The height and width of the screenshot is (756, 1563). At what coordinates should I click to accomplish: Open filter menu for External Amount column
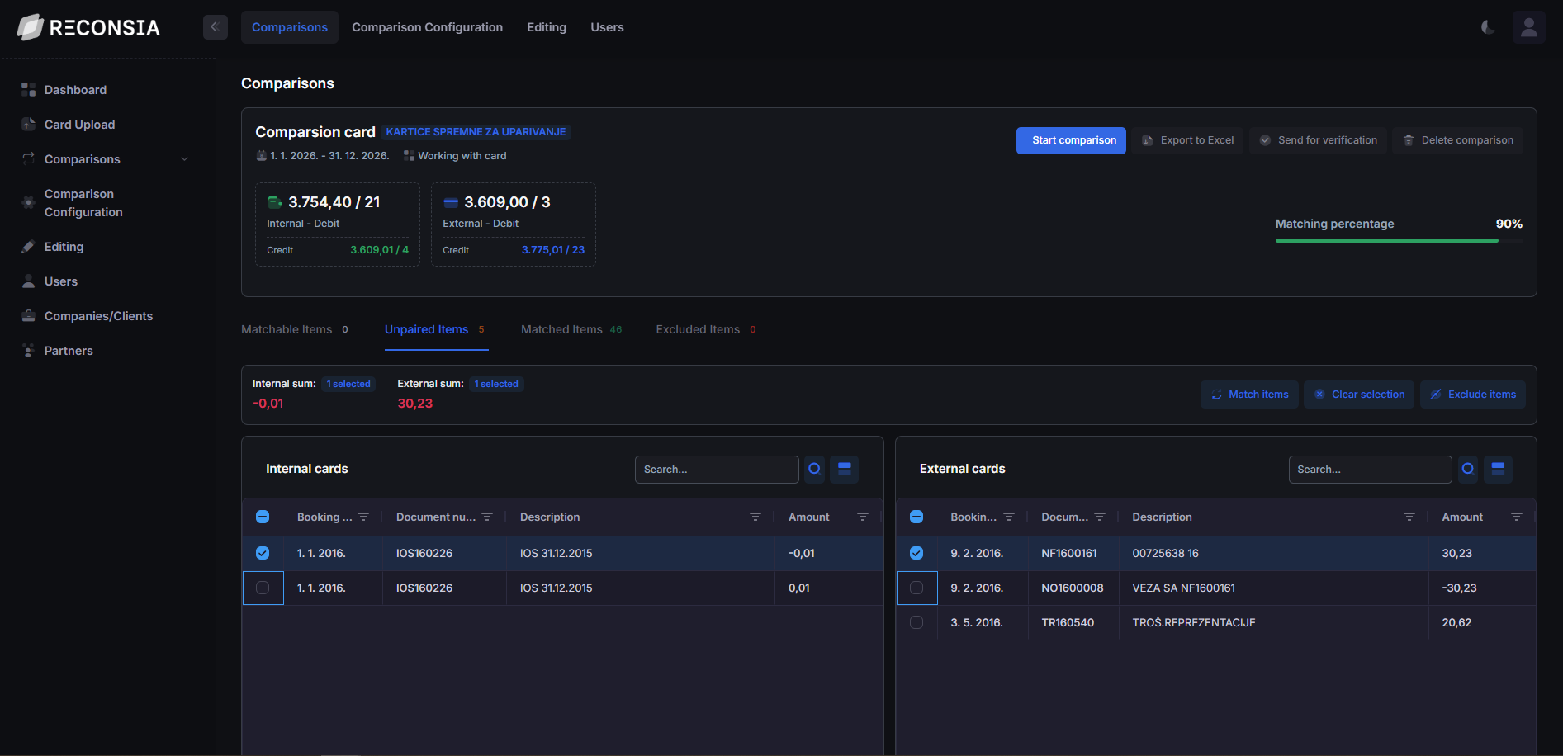(1516, 517)
